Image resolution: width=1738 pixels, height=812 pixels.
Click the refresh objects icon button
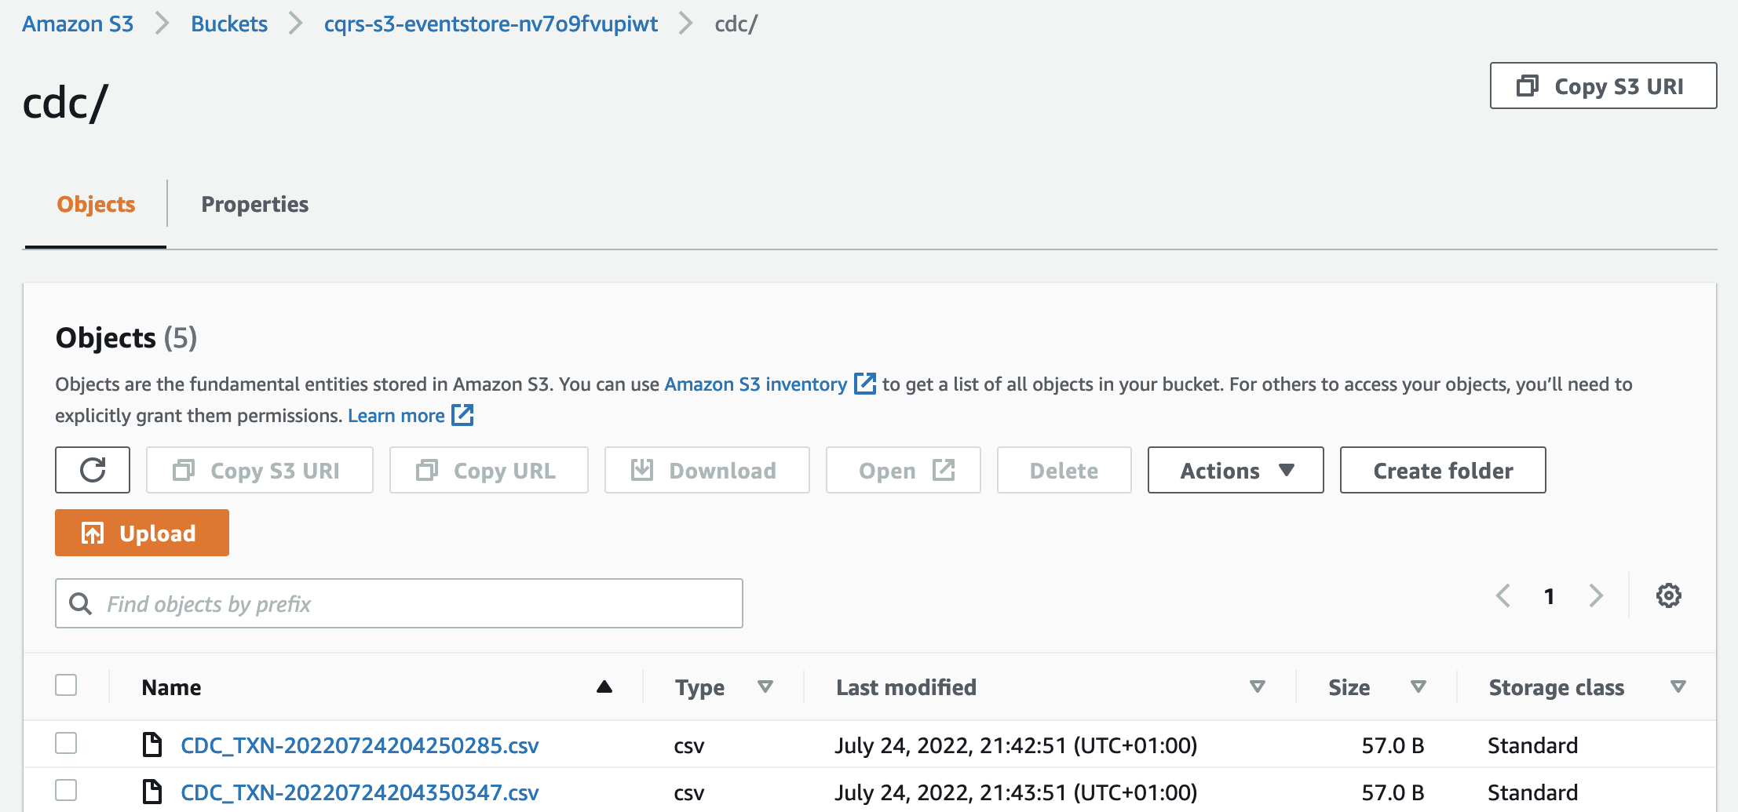point(93,470)
